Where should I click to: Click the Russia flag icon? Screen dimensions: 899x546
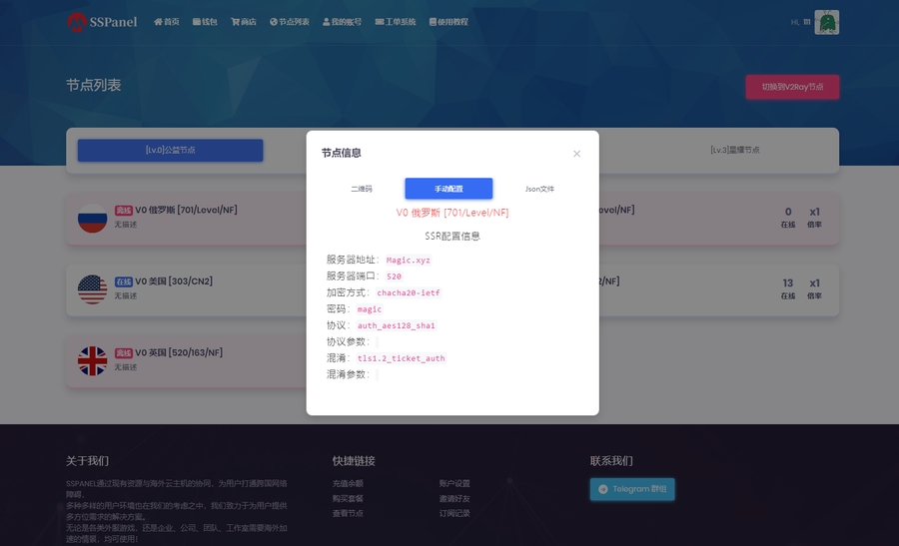93,218
